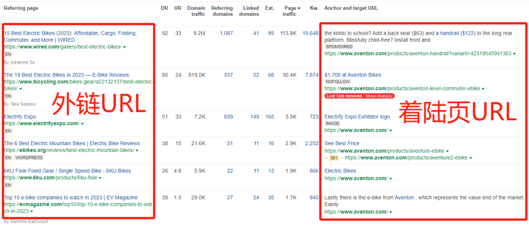Open the a handrail ($122) anchor text
Image resolution: width=529 pixels, height=226 pixels.
point(456,33)
